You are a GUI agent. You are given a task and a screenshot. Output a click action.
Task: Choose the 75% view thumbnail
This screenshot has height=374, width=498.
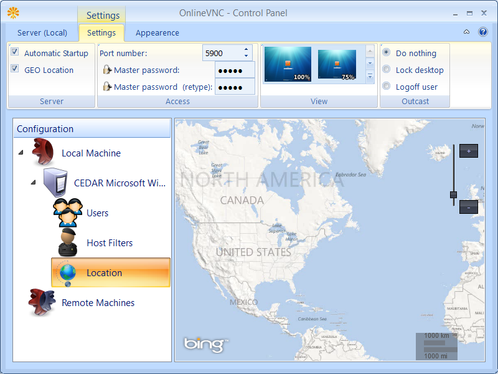coord(337,64)
